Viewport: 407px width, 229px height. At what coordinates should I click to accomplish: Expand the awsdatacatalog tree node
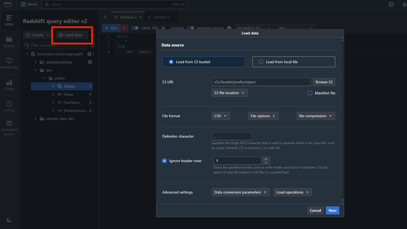(36, 62)
